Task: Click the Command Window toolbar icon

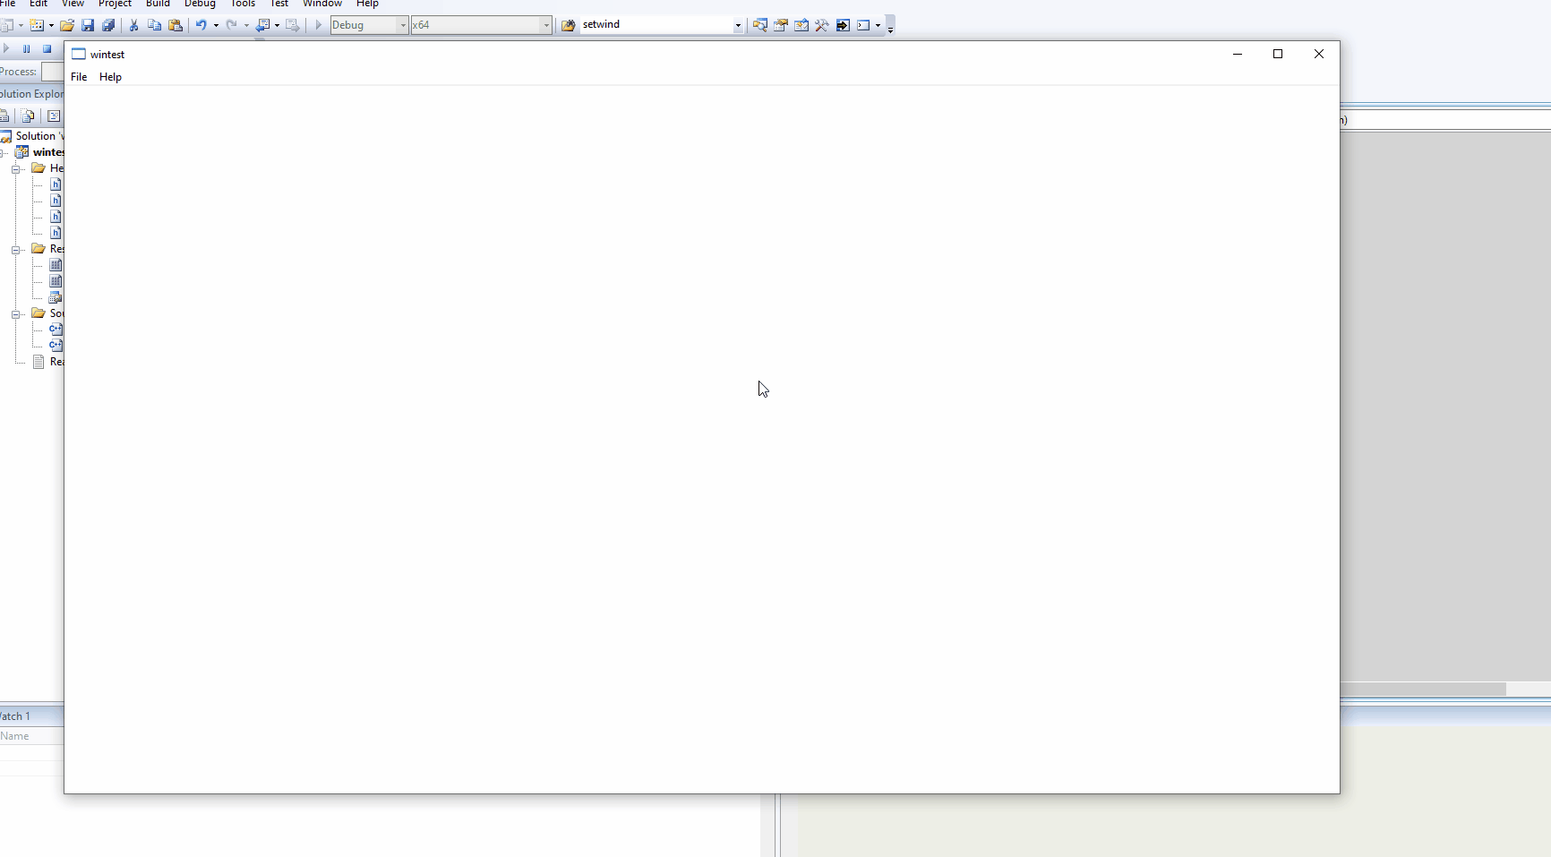Action: pyautogui.click(x=863, y=25)
